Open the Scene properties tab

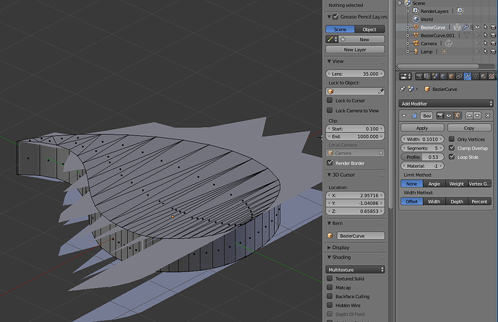pyautogui.click(x=434, y=77)
